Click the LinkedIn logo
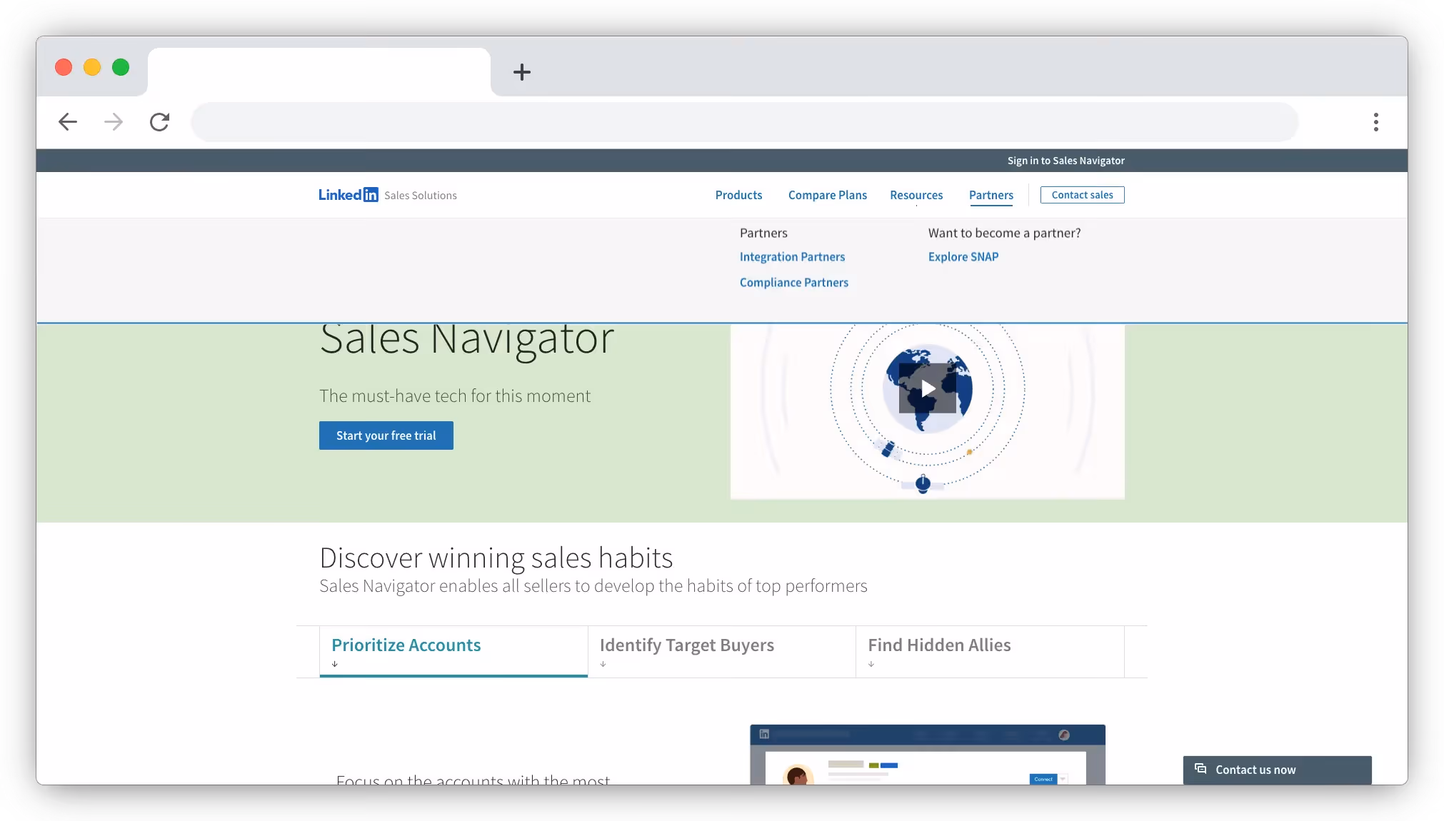 click(348, 194)
